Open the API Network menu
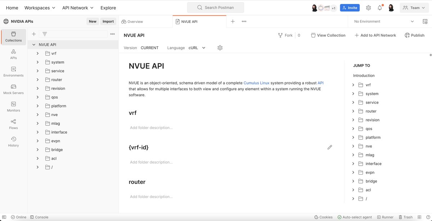 point(78,8)
